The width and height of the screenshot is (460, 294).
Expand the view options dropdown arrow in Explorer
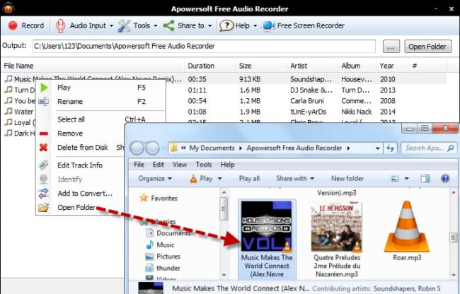[407, 178]
